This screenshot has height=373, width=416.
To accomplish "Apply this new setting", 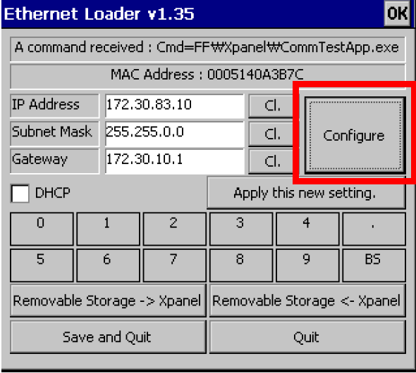I will tap(306, 193).
